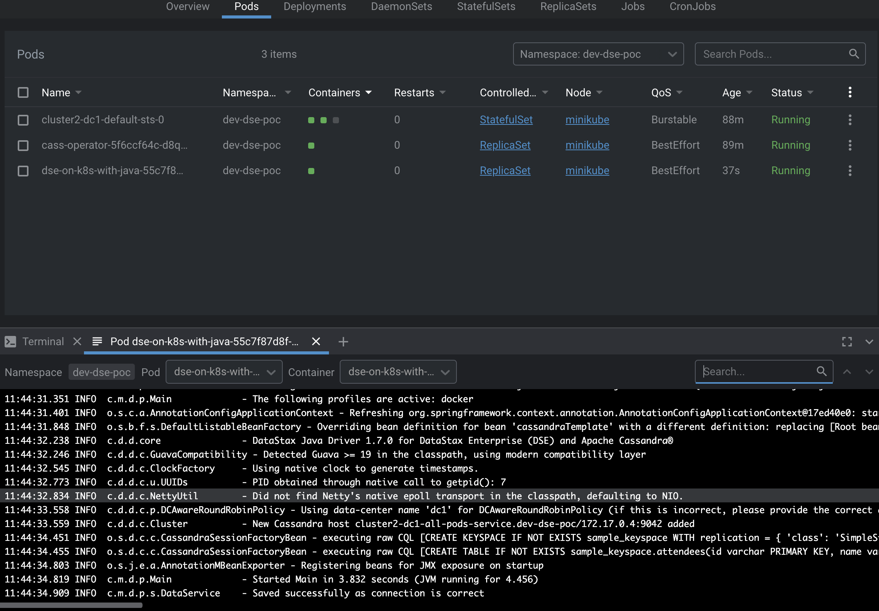Collapse the bottom dock with chevron

pyautogui.click(x=869, y=342)
